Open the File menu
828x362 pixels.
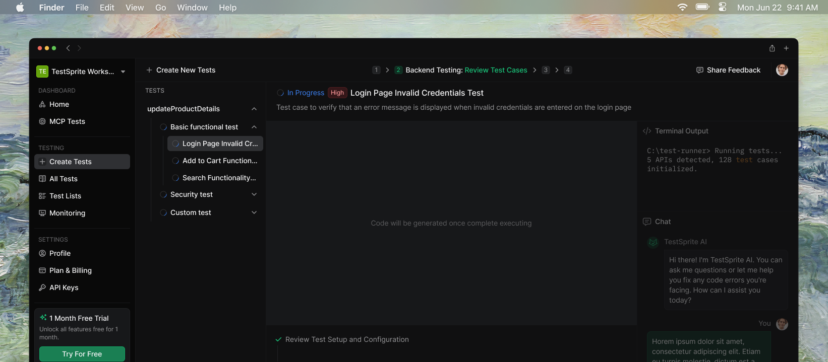pyautogui.click(x=82, y=8)
